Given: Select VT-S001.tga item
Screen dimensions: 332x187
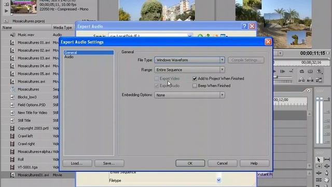Looking at the screenshot, I should click(27, 167).
